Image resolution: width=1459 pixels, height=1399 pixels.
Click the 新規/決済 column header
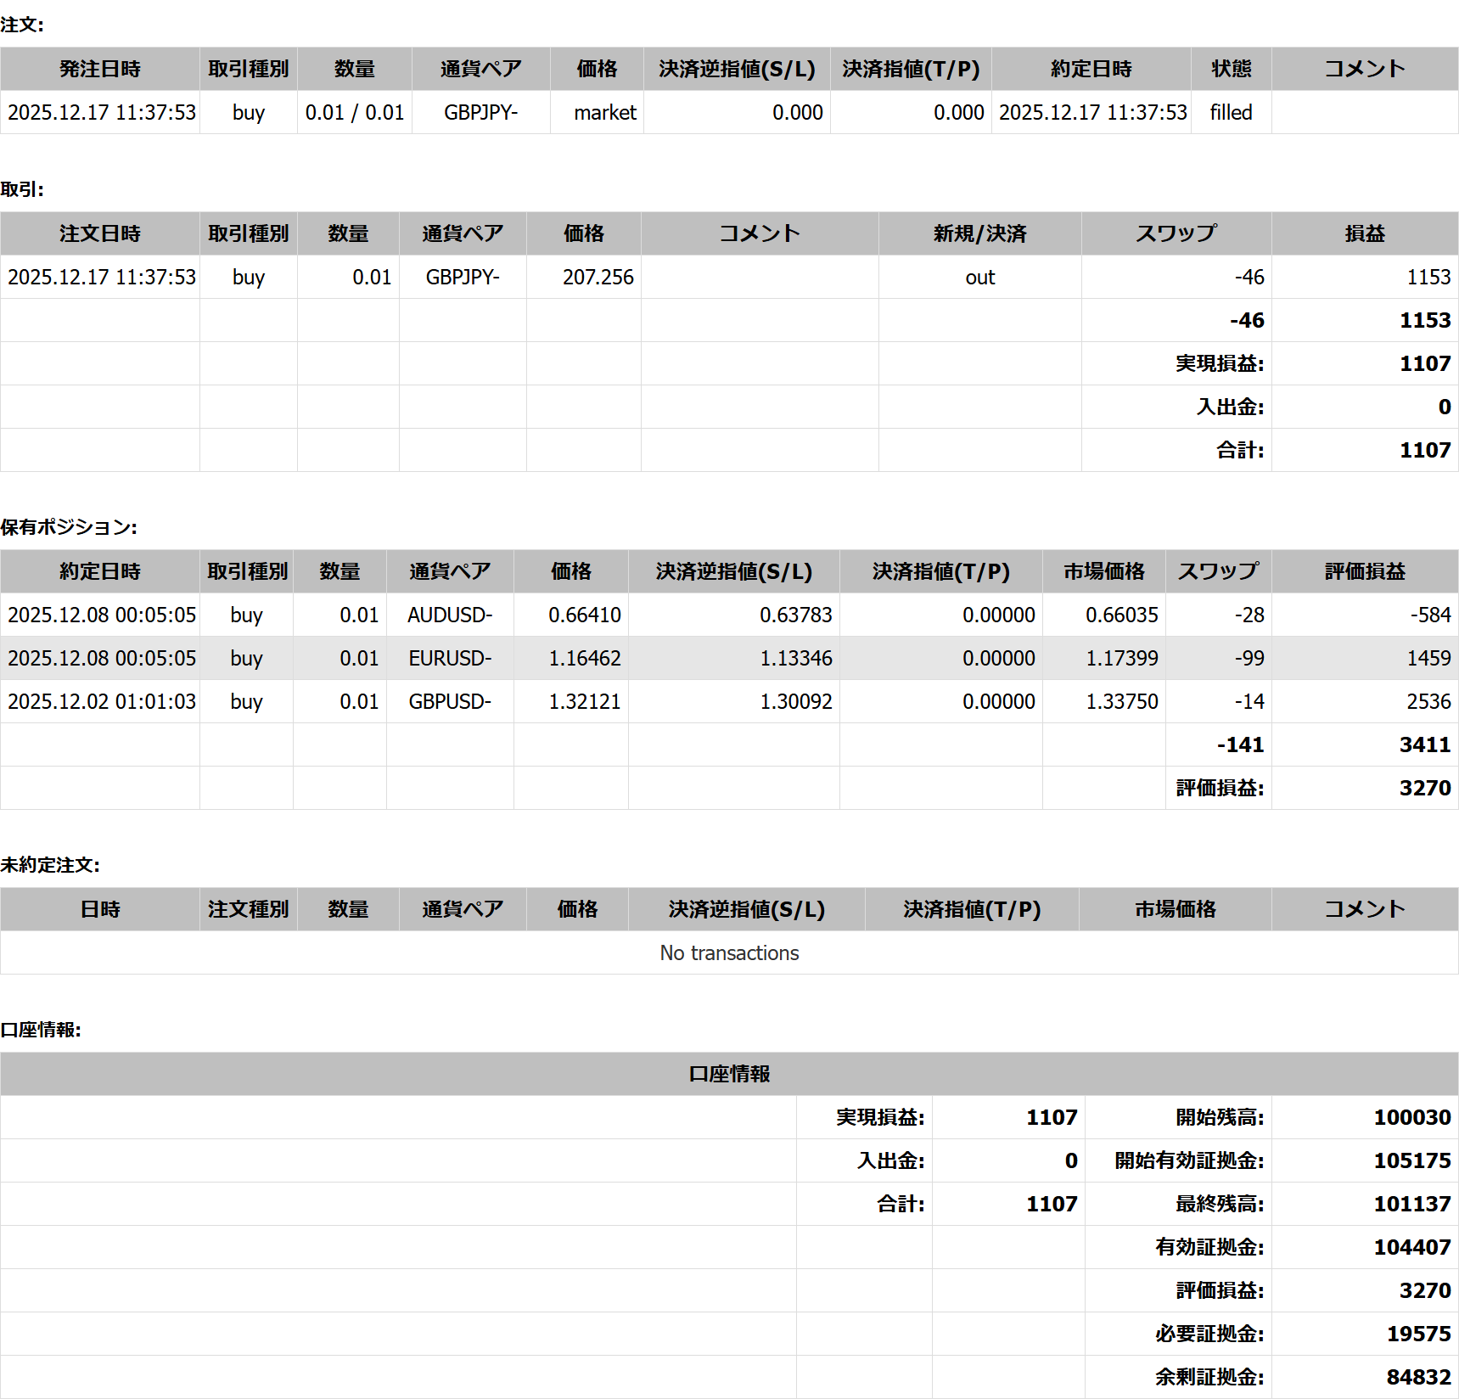click(x=979, y=233)
